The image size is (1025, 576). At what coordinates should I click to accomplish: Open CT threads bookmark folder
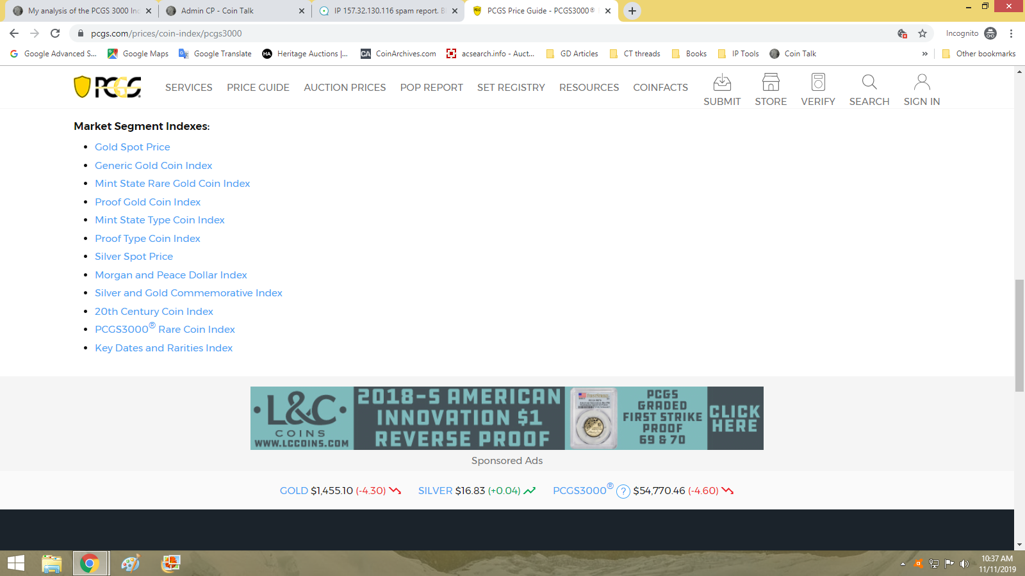635,54
